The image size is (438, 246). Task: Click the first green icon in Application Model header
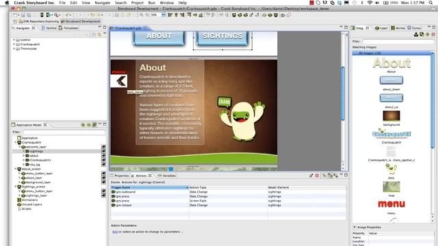click(83, 124)
